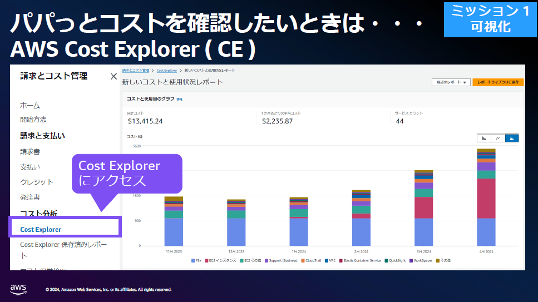Screen dimensions: 538x302
Task: Click the CloudTrail legend entry
Action: pos(311,261)
